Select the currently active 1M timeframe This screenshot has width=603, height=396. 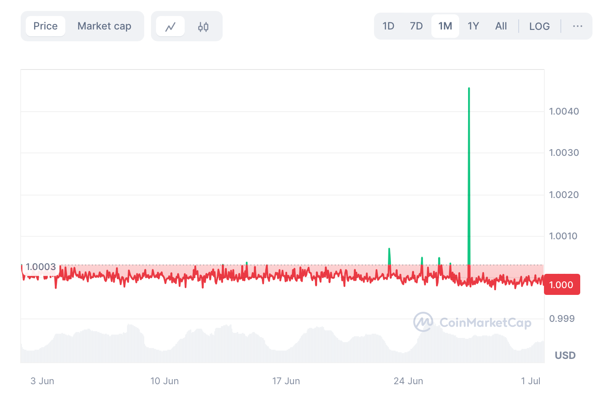445,26
